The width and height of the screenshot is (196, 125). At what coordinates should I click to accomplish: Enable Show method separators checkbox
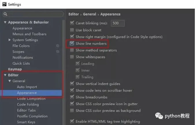pos(72,50)
